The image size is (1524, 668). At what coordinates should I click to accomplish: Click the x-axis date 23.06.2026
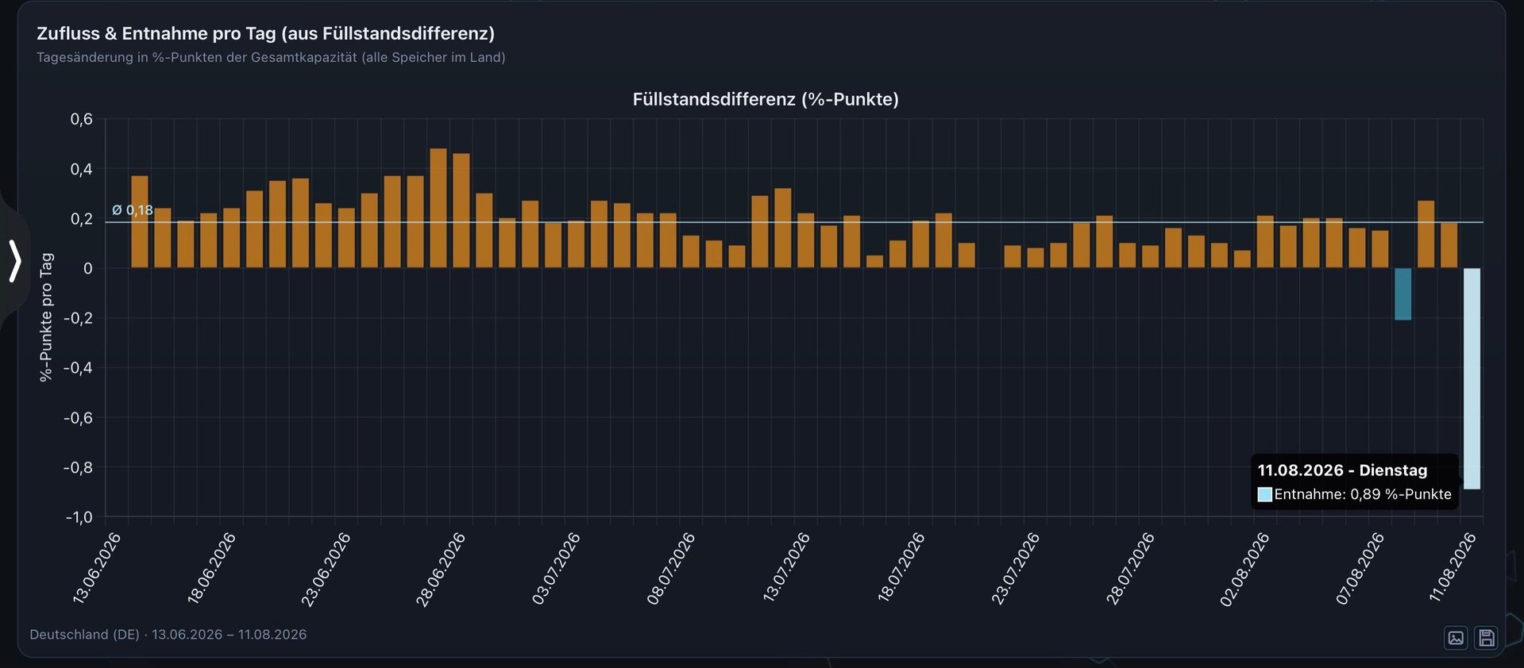tap(326, 568)
